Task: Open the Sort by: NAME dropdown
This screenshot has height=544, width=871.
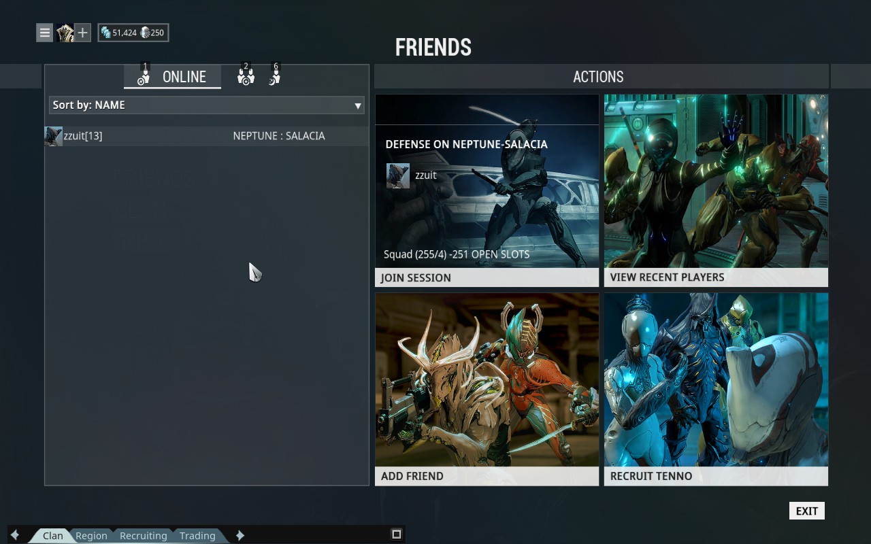Action: click(x=206, y=105)
